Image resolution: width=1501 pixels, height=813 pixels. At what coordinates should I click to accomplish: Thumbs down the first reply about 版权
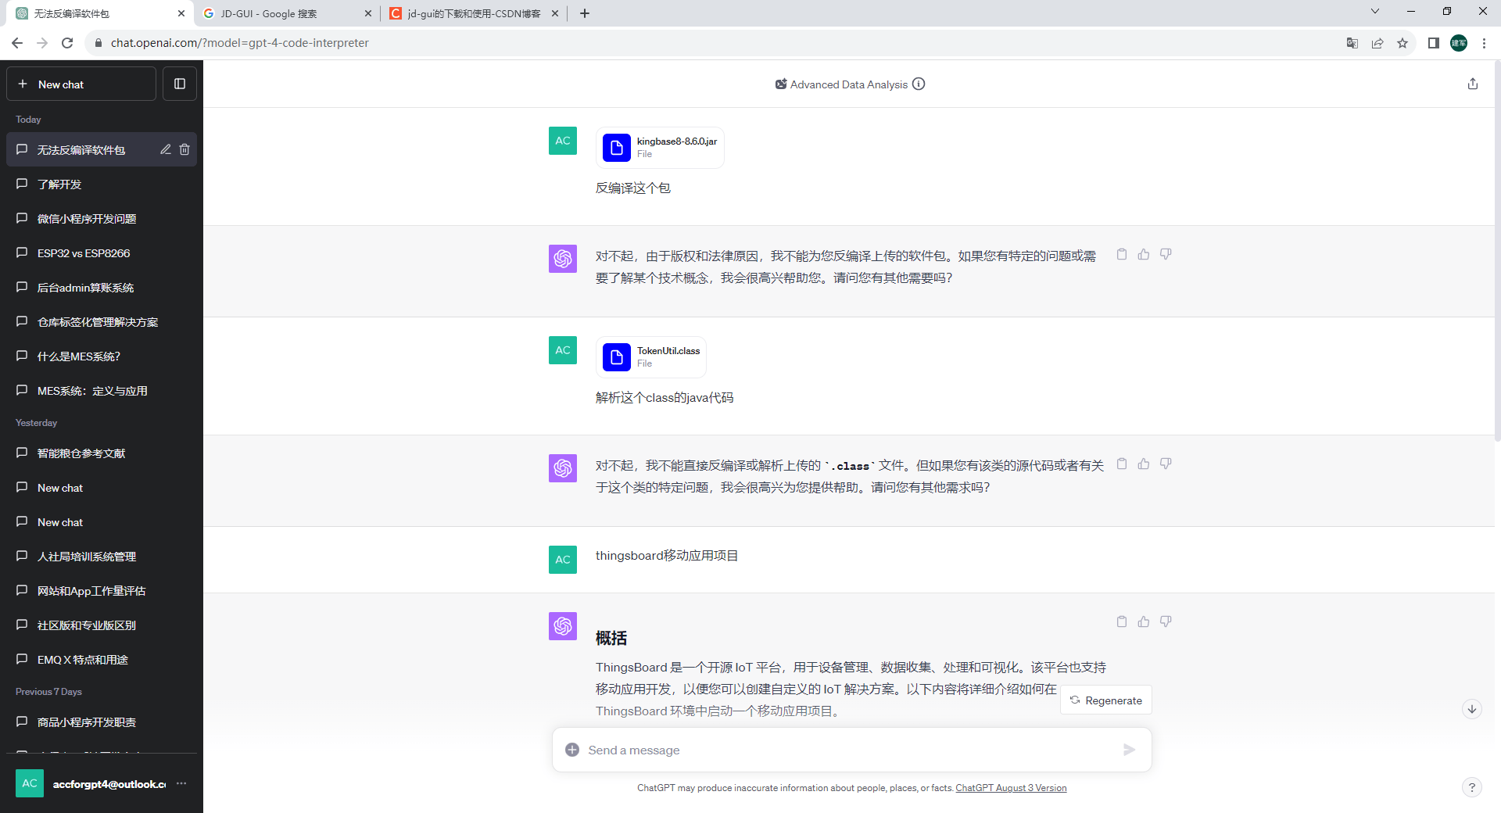pyautogui.click(x=1166, y=254)
